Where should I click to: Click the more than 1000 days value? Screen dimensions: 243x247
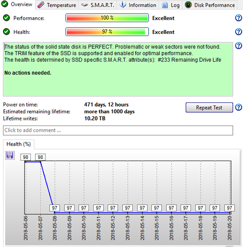110,112
